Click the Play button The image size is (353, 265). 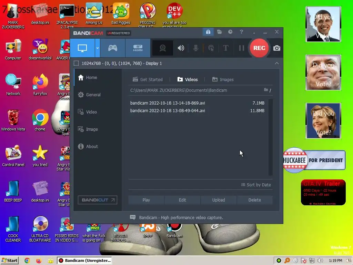tap(146, 200)
